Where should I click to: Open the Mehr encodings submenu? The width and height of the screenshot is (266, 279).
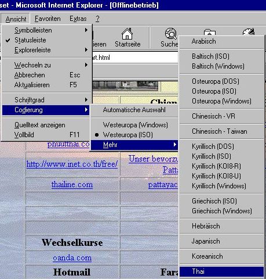[134, 145]
